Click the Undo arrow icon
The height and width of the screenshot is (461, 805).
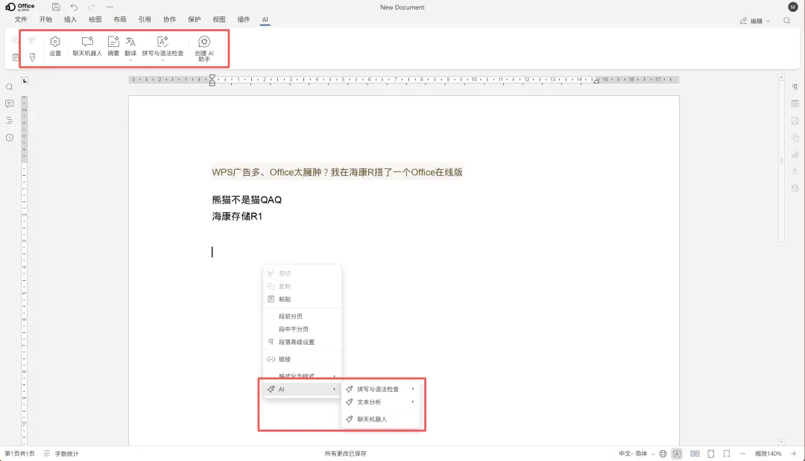pos(74,7)
